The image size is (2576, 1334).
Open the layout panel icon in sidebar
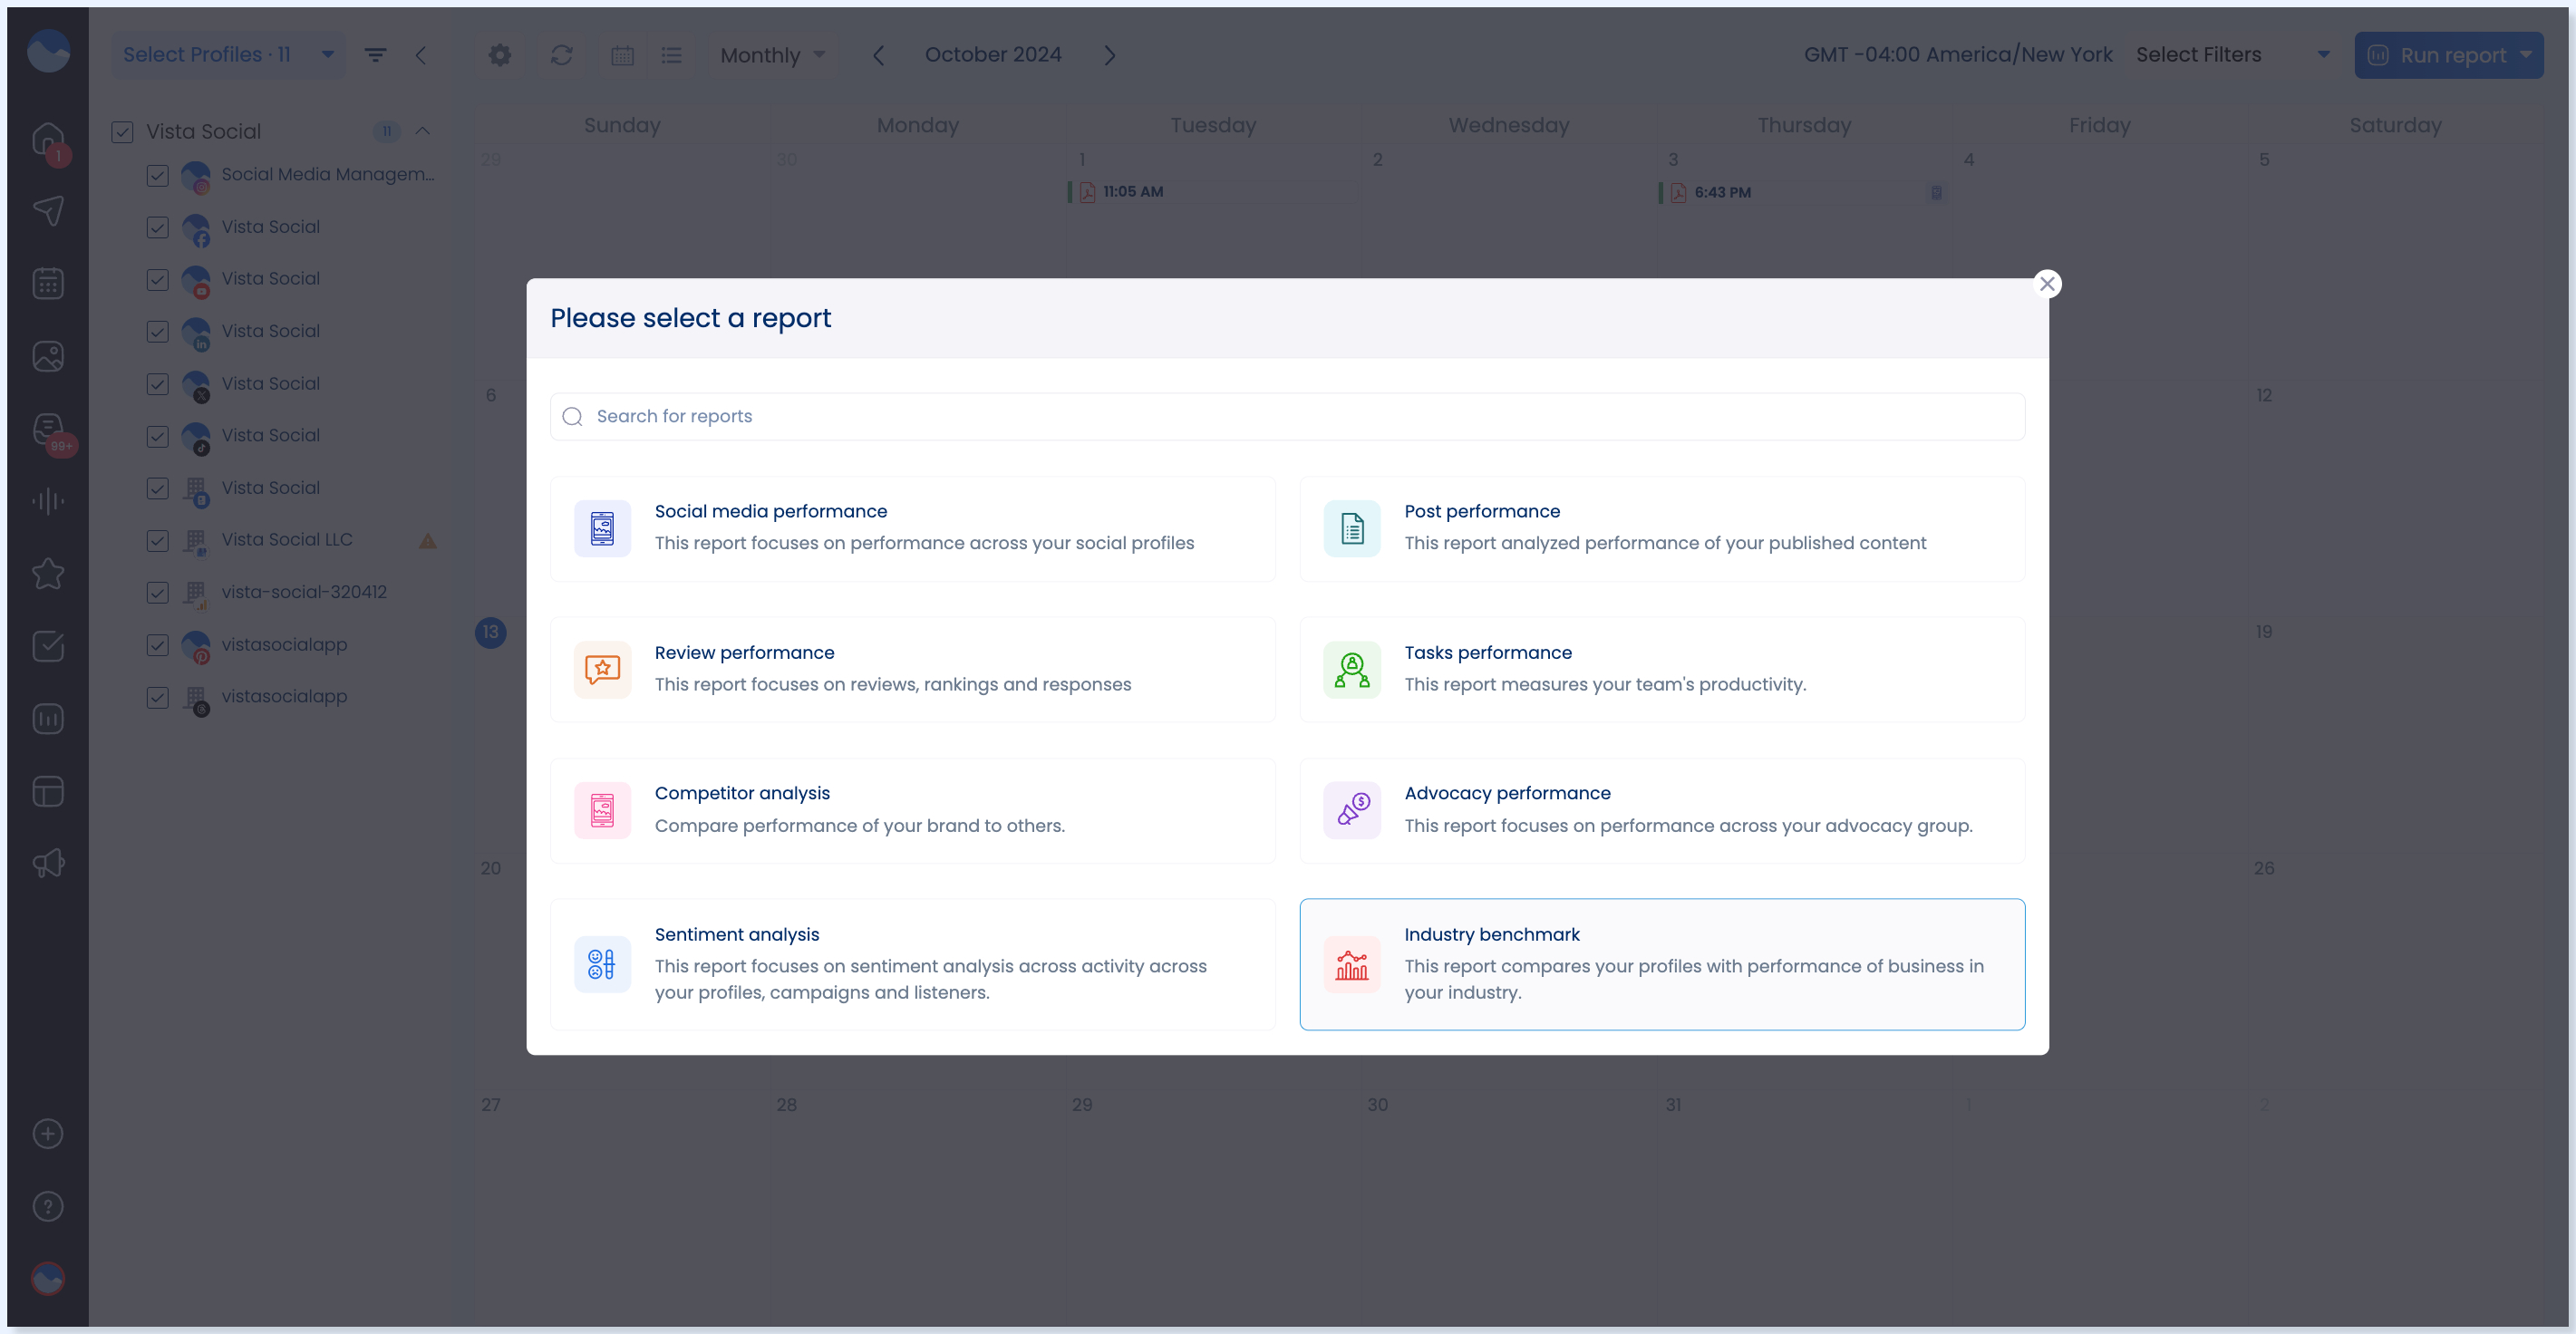click(48, 791)
